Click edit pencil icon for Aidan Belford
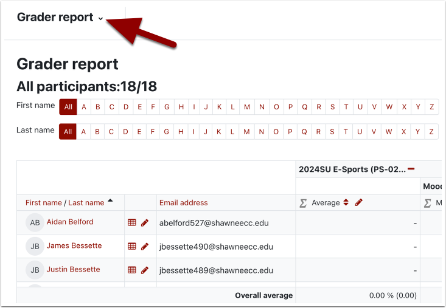This screenshot has width=446, height=308. pyautogui.click(x=145, y=223)
